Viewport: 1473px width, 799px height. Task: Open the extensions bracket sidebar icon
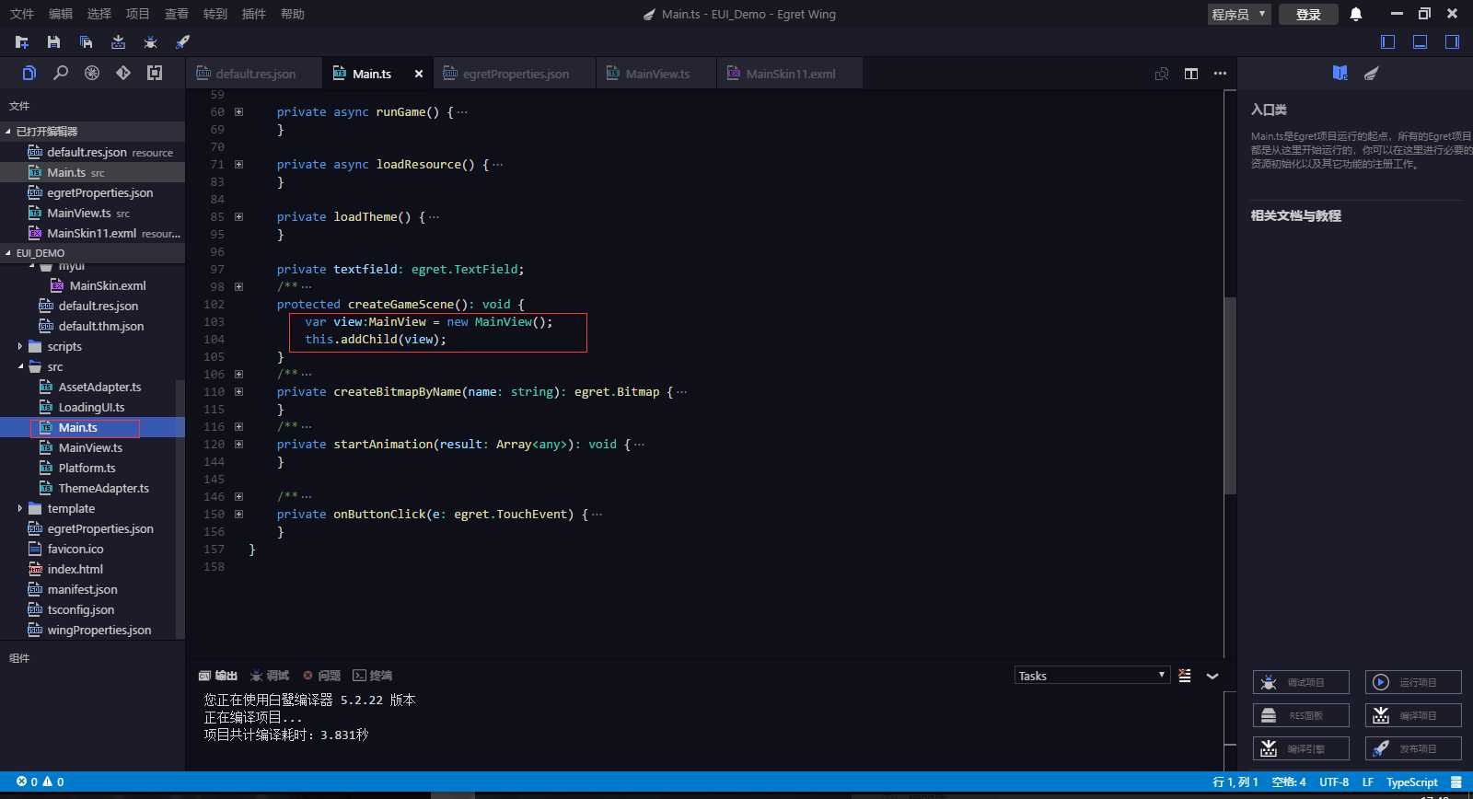[155, 73]
